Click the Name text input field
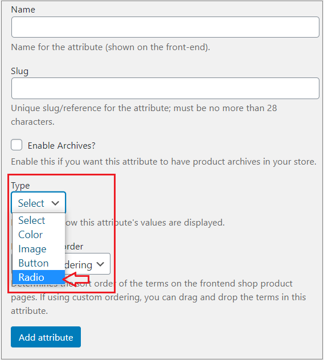This screenshot has height=360, width=324. 165,27
